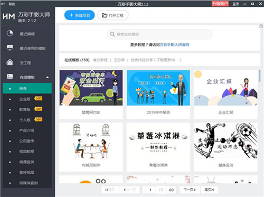Collapse the online templates section arrow
The height and width of the screenshot is (197, 264).
click(48, 77)
